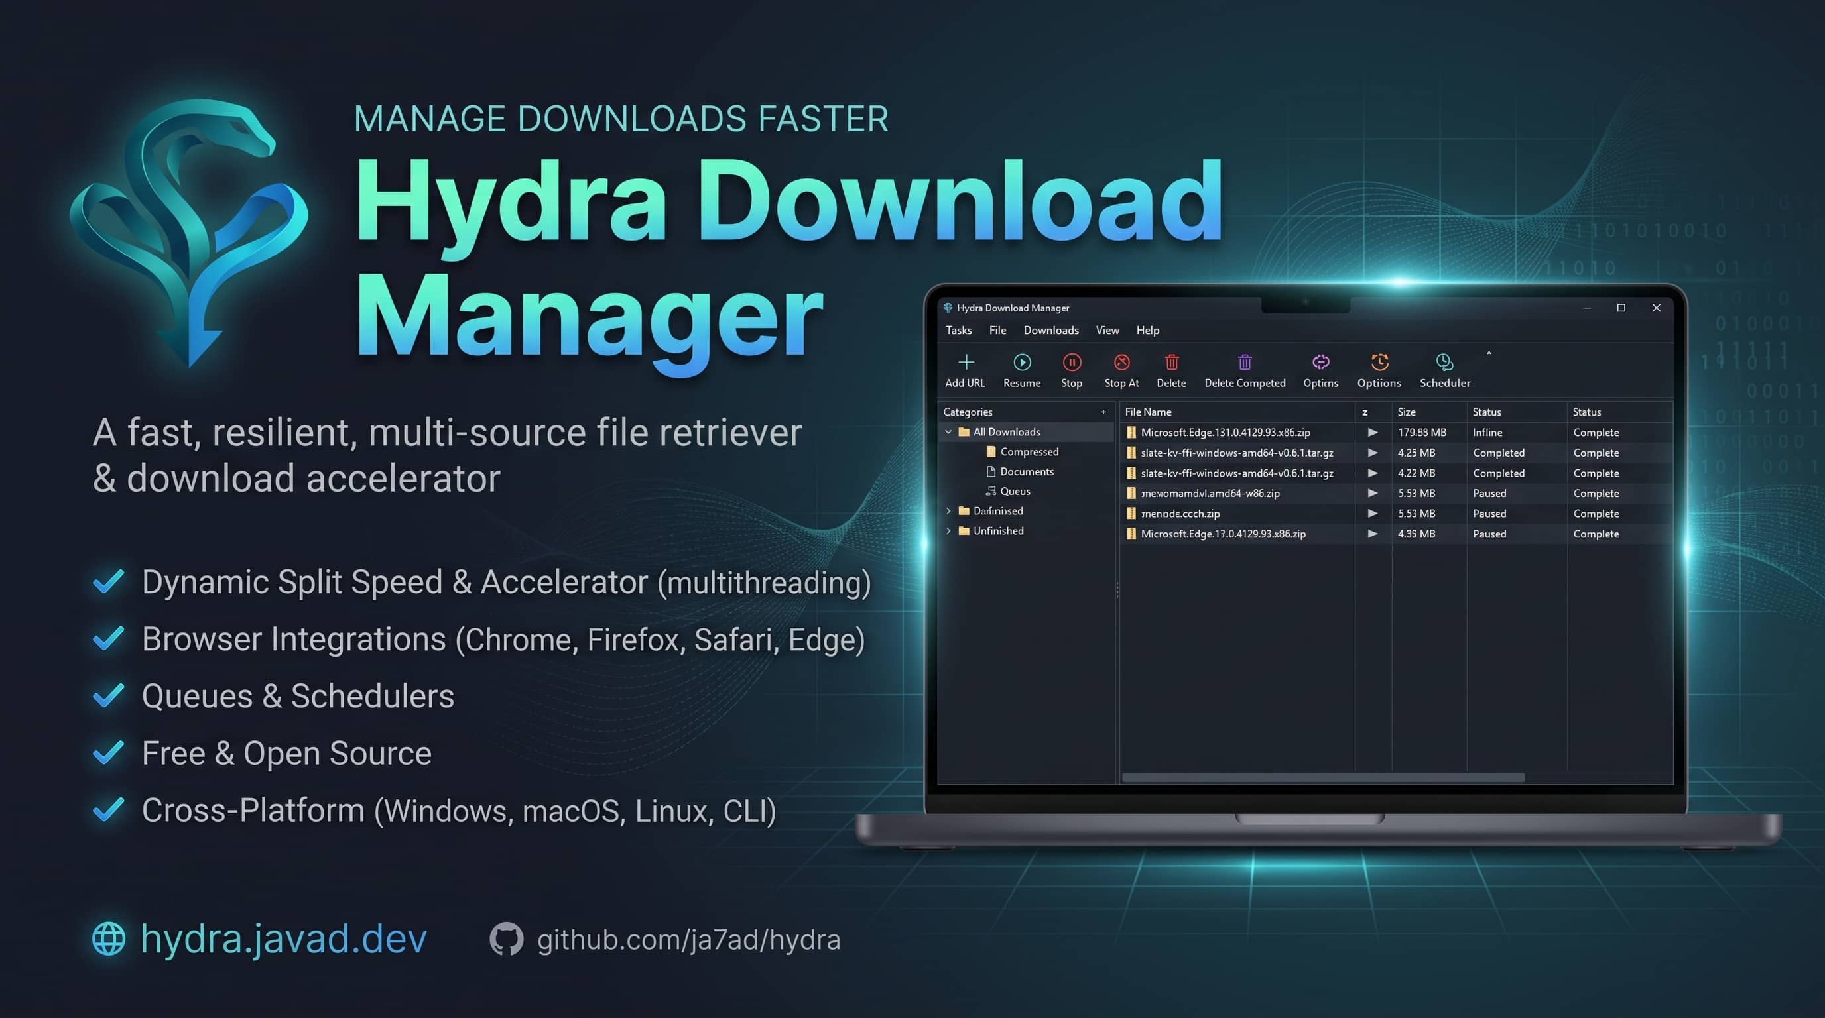Click the Queus icon in categories tree
Viewport: 1825px width, 1018px height.
[991, 490]
